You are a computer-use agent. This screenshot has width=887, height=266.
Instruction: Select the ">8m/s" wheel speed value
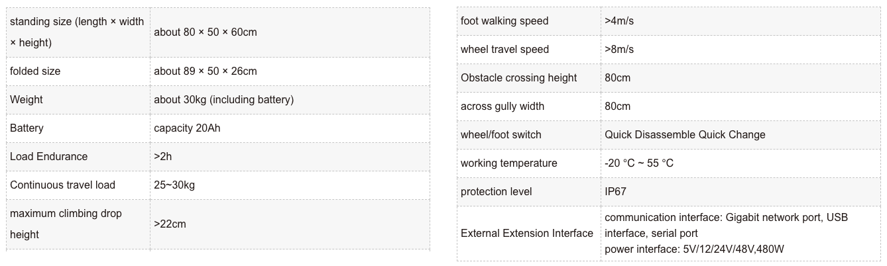619,49
